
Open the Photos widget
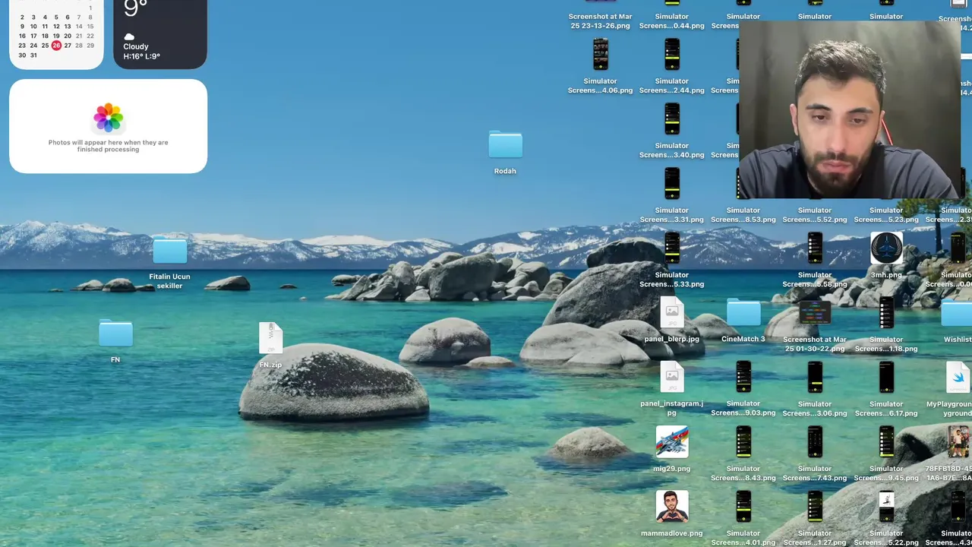[x=108, y=126]
